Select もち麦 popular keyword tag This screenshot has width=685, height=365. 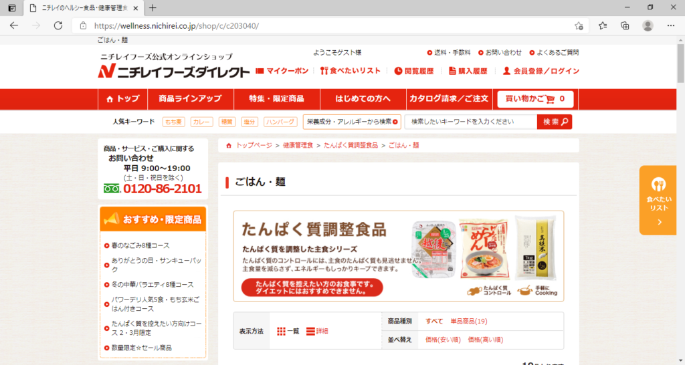(x=173, y=122)
